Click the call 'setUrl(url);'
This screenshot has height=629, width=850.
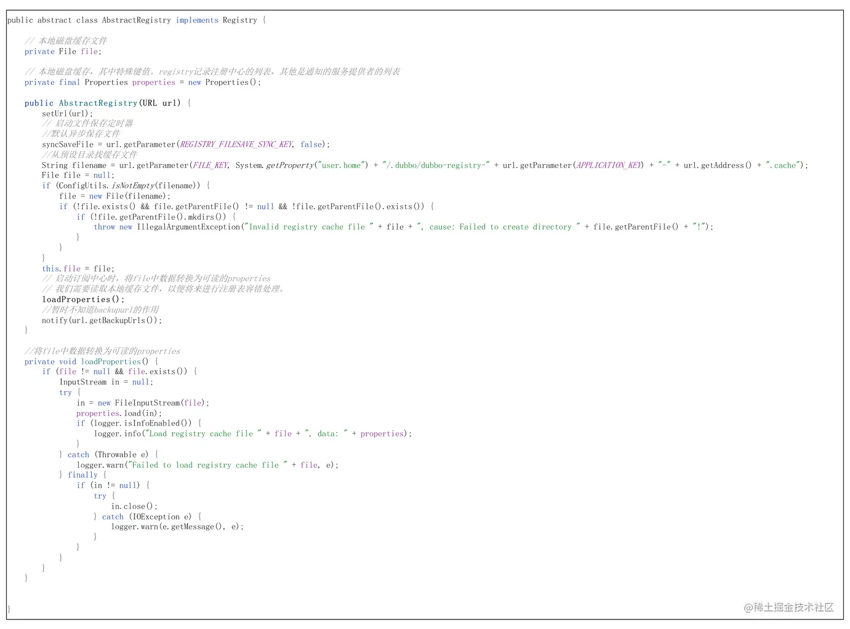point(67,113)
